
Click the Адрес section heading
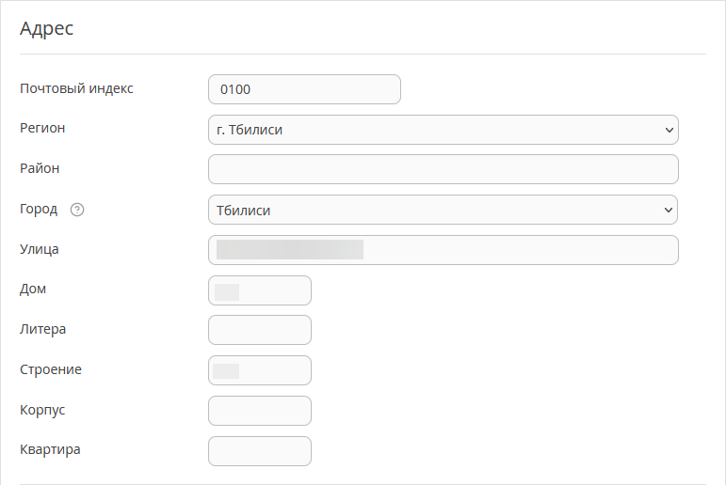pos(46,28)
